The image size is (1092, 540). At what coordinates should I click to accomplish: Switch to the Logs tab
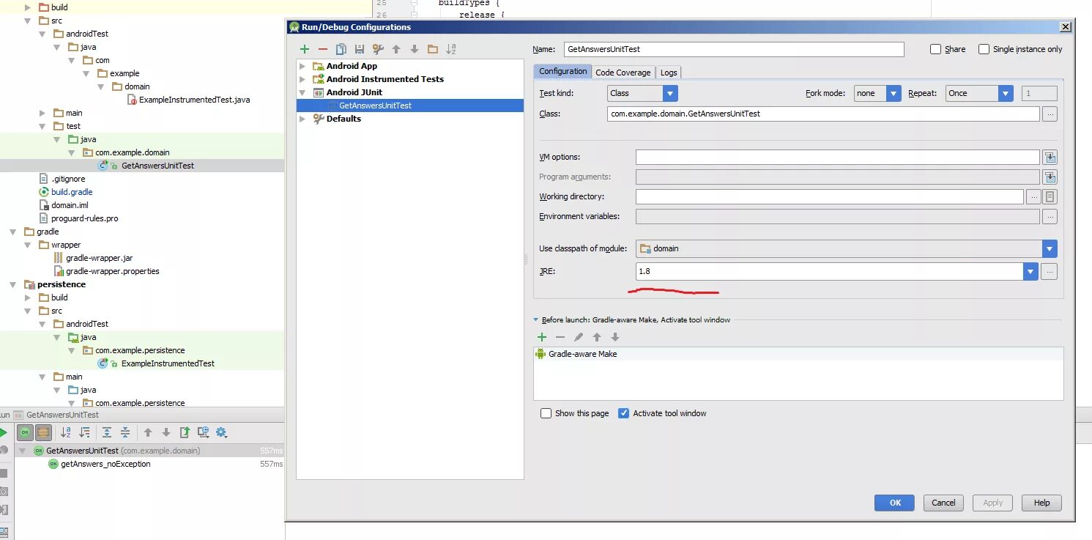(x=668, y=72)
